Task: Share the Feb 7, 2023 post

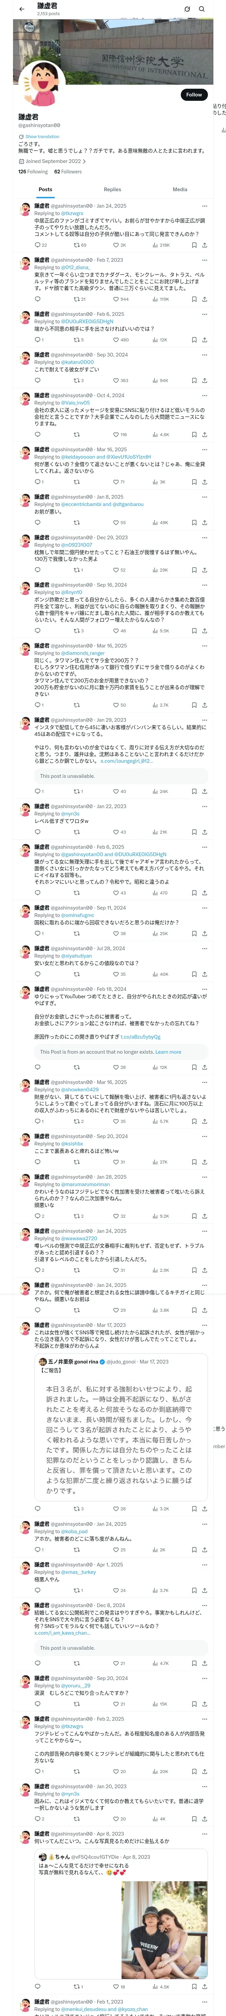Action: coord(204,299)
